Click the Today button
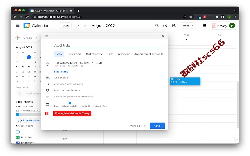 [65, 25]
